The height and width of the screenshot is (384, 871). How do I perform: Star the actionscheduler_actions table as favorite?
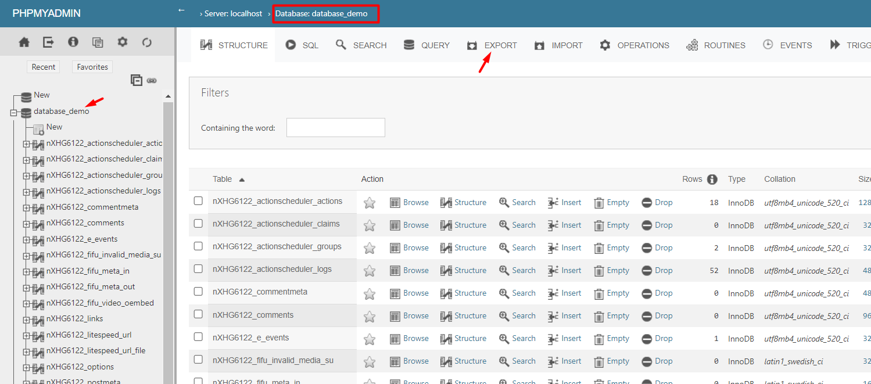370,203
